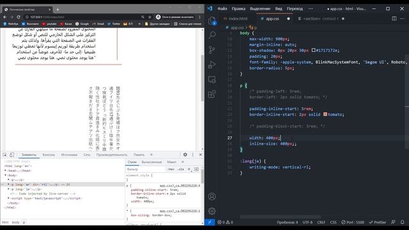Screen dimensions: 409x230
Task: Show more DevTools tabs after Память
Action: coord(151,155)
